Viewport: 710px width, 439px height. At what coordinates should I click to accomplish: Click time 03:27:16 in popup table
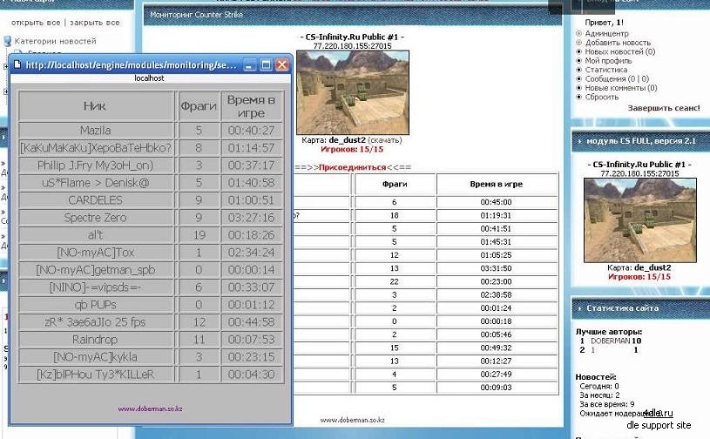[x=252, y=218]
